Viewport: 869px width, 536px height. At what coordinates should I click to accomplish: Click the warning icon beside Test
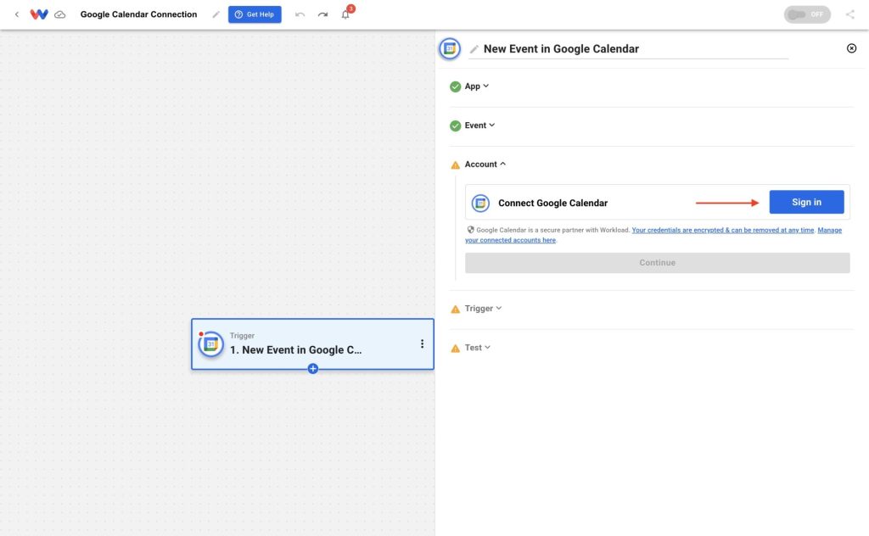tap(456, 349)
